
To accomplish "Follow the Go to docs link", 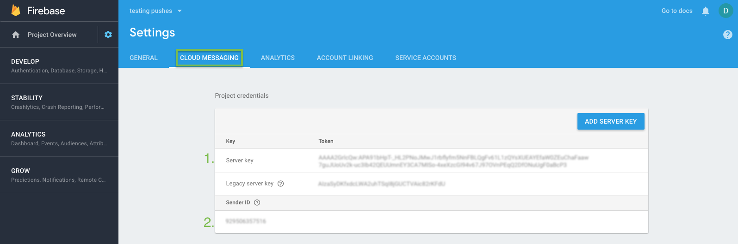I will click(x=677, y=11).
